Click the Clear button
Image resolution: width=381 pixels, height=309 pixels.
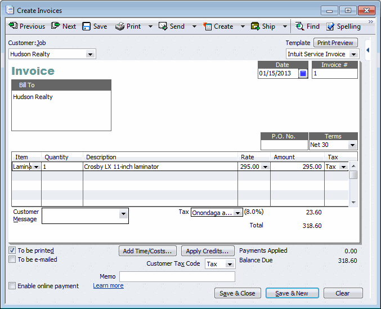click(343, 293)
